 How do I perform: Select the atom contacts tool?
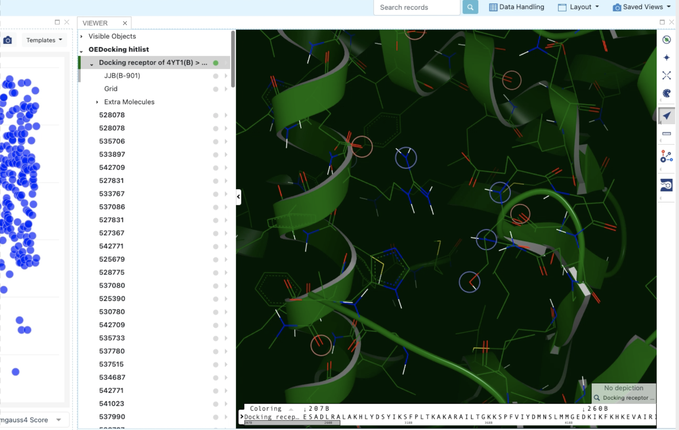(x=666, y=156)
